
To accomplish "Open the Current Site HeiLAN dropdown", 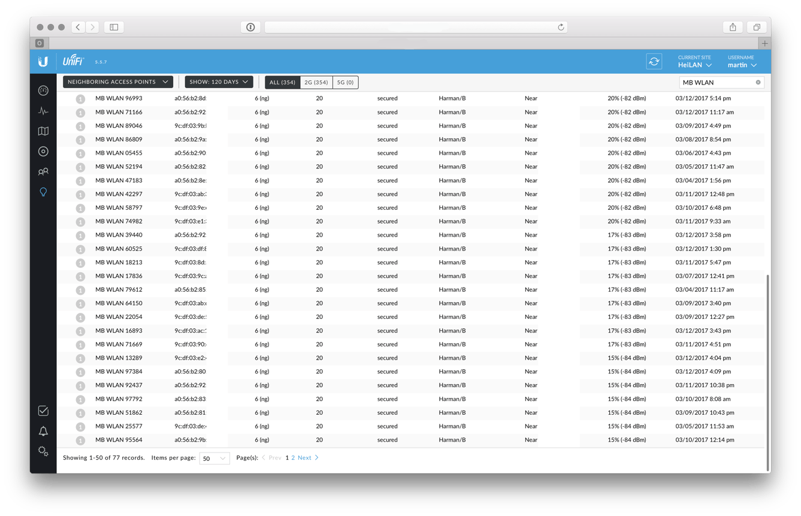I will 695,62.
